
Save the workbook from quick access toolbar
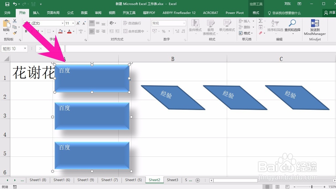click(7, 4)
